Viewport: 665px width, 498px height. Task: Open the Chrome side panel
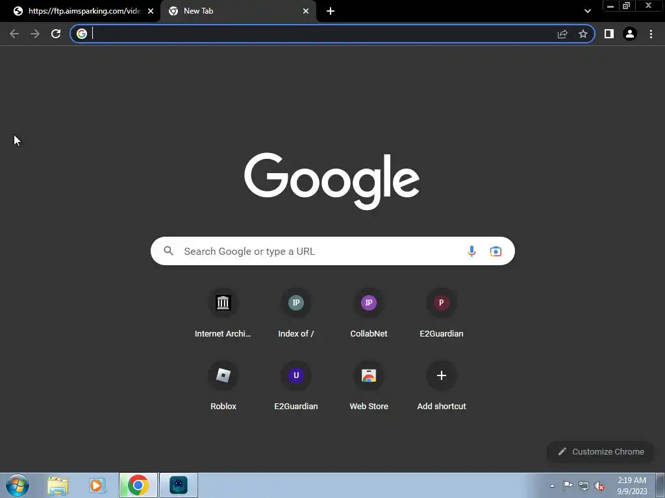click(x=609, y=34)
